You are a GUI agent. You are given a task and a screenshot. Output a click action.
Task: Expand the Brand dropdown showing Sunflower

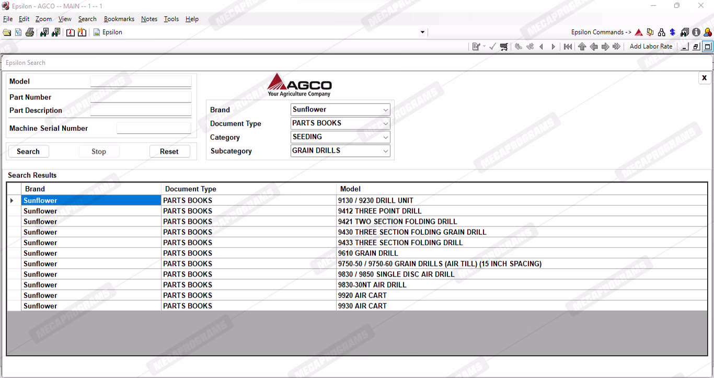[386, 110]
